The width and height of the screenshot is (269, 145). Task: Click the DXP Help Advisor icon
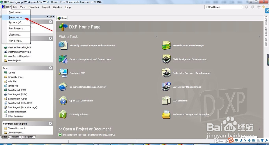(63, 114)
